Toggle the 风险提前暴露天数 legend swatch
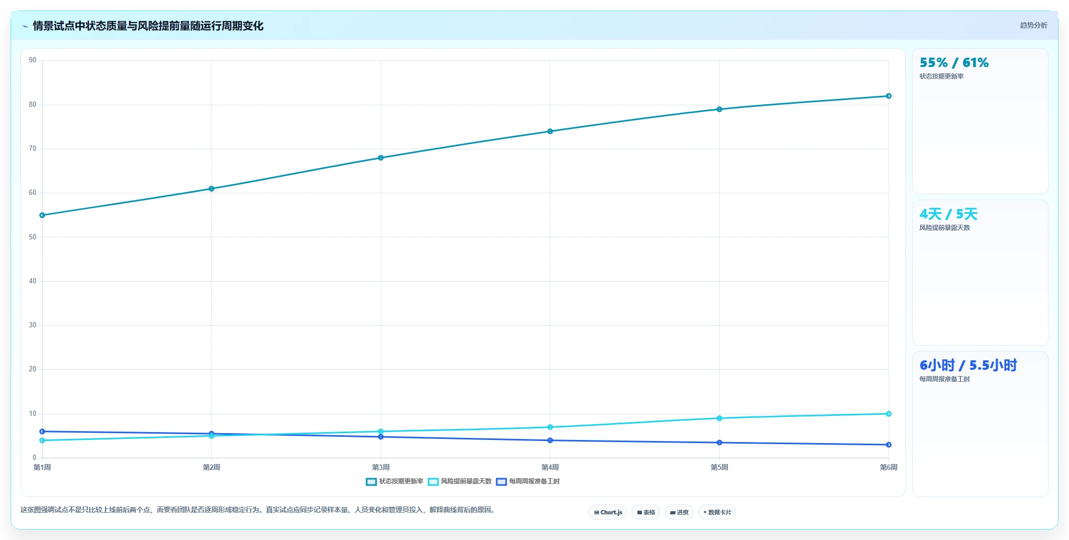Screen dimensions: 1069x540 tap(433, 482)
